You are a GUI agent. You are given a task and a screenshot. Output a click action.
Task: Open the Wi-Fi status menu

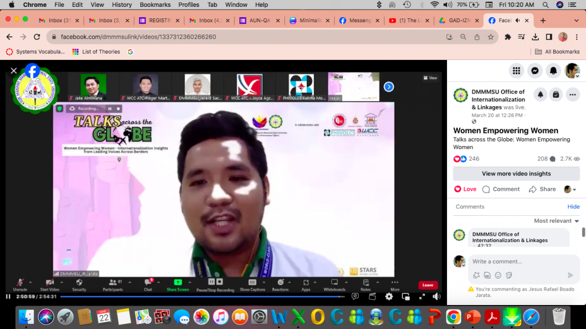click(x=434, y=5)
